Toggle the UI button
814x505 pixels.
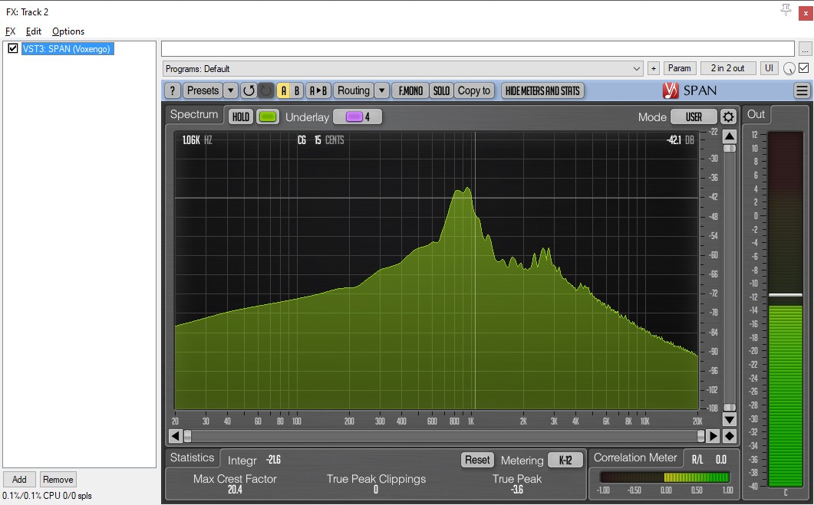tap(769, 68)
